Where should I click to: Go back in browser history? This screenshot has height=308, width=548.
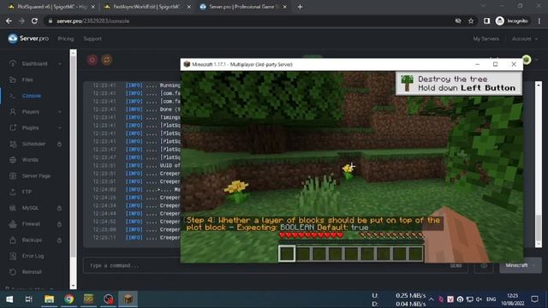point(9,21)
